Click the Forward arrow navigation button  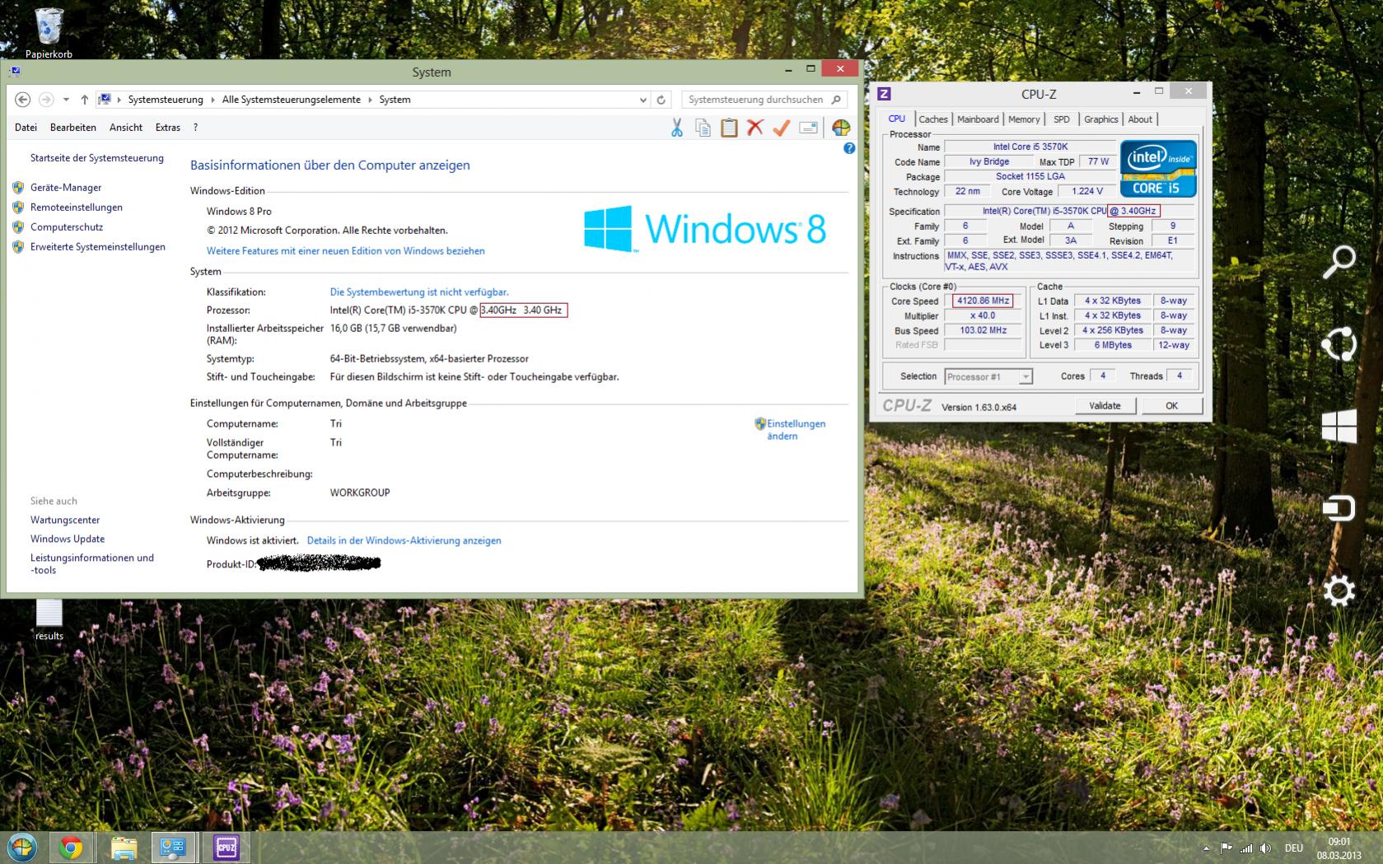tap(46, 100)
